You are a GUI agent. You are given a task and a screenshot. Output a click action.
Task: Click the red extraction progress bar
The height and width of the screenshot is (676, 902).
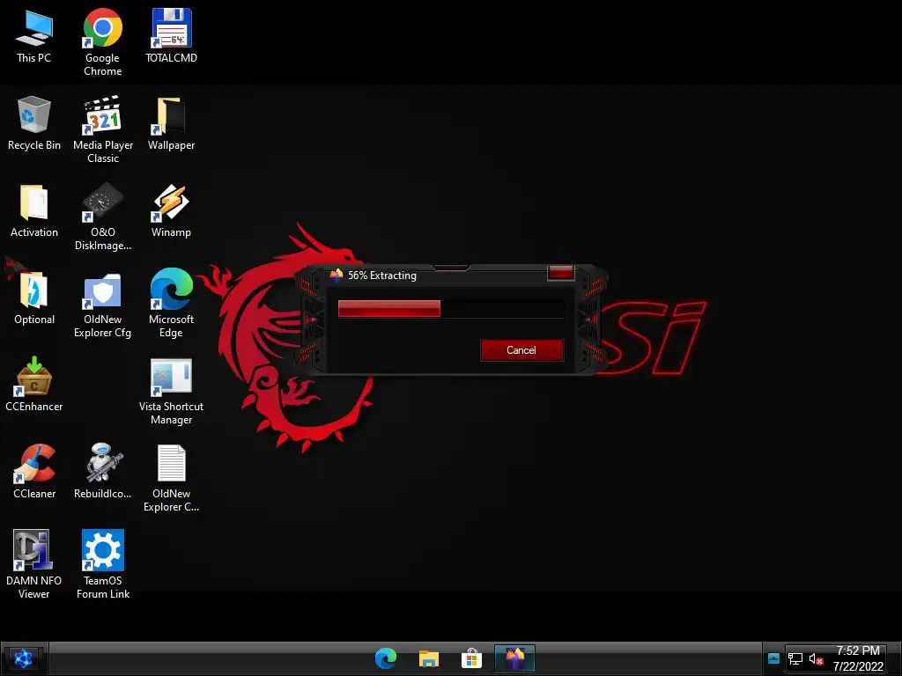pyautogui.click(x=388, y=309)
